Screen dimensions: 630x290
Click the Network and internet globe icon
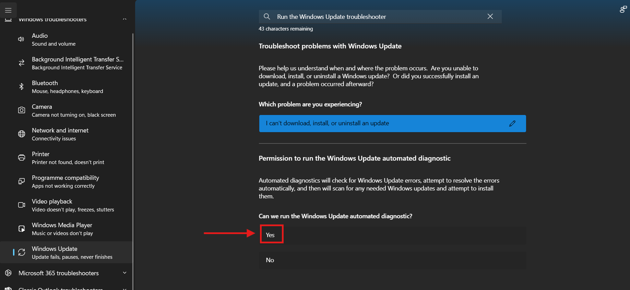point(21,134)
